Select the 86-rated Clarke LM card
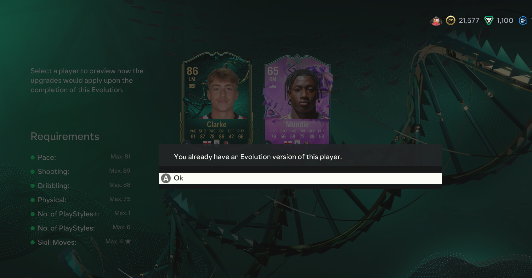Viewport: 532px width, 278px height. click(216, 98)
